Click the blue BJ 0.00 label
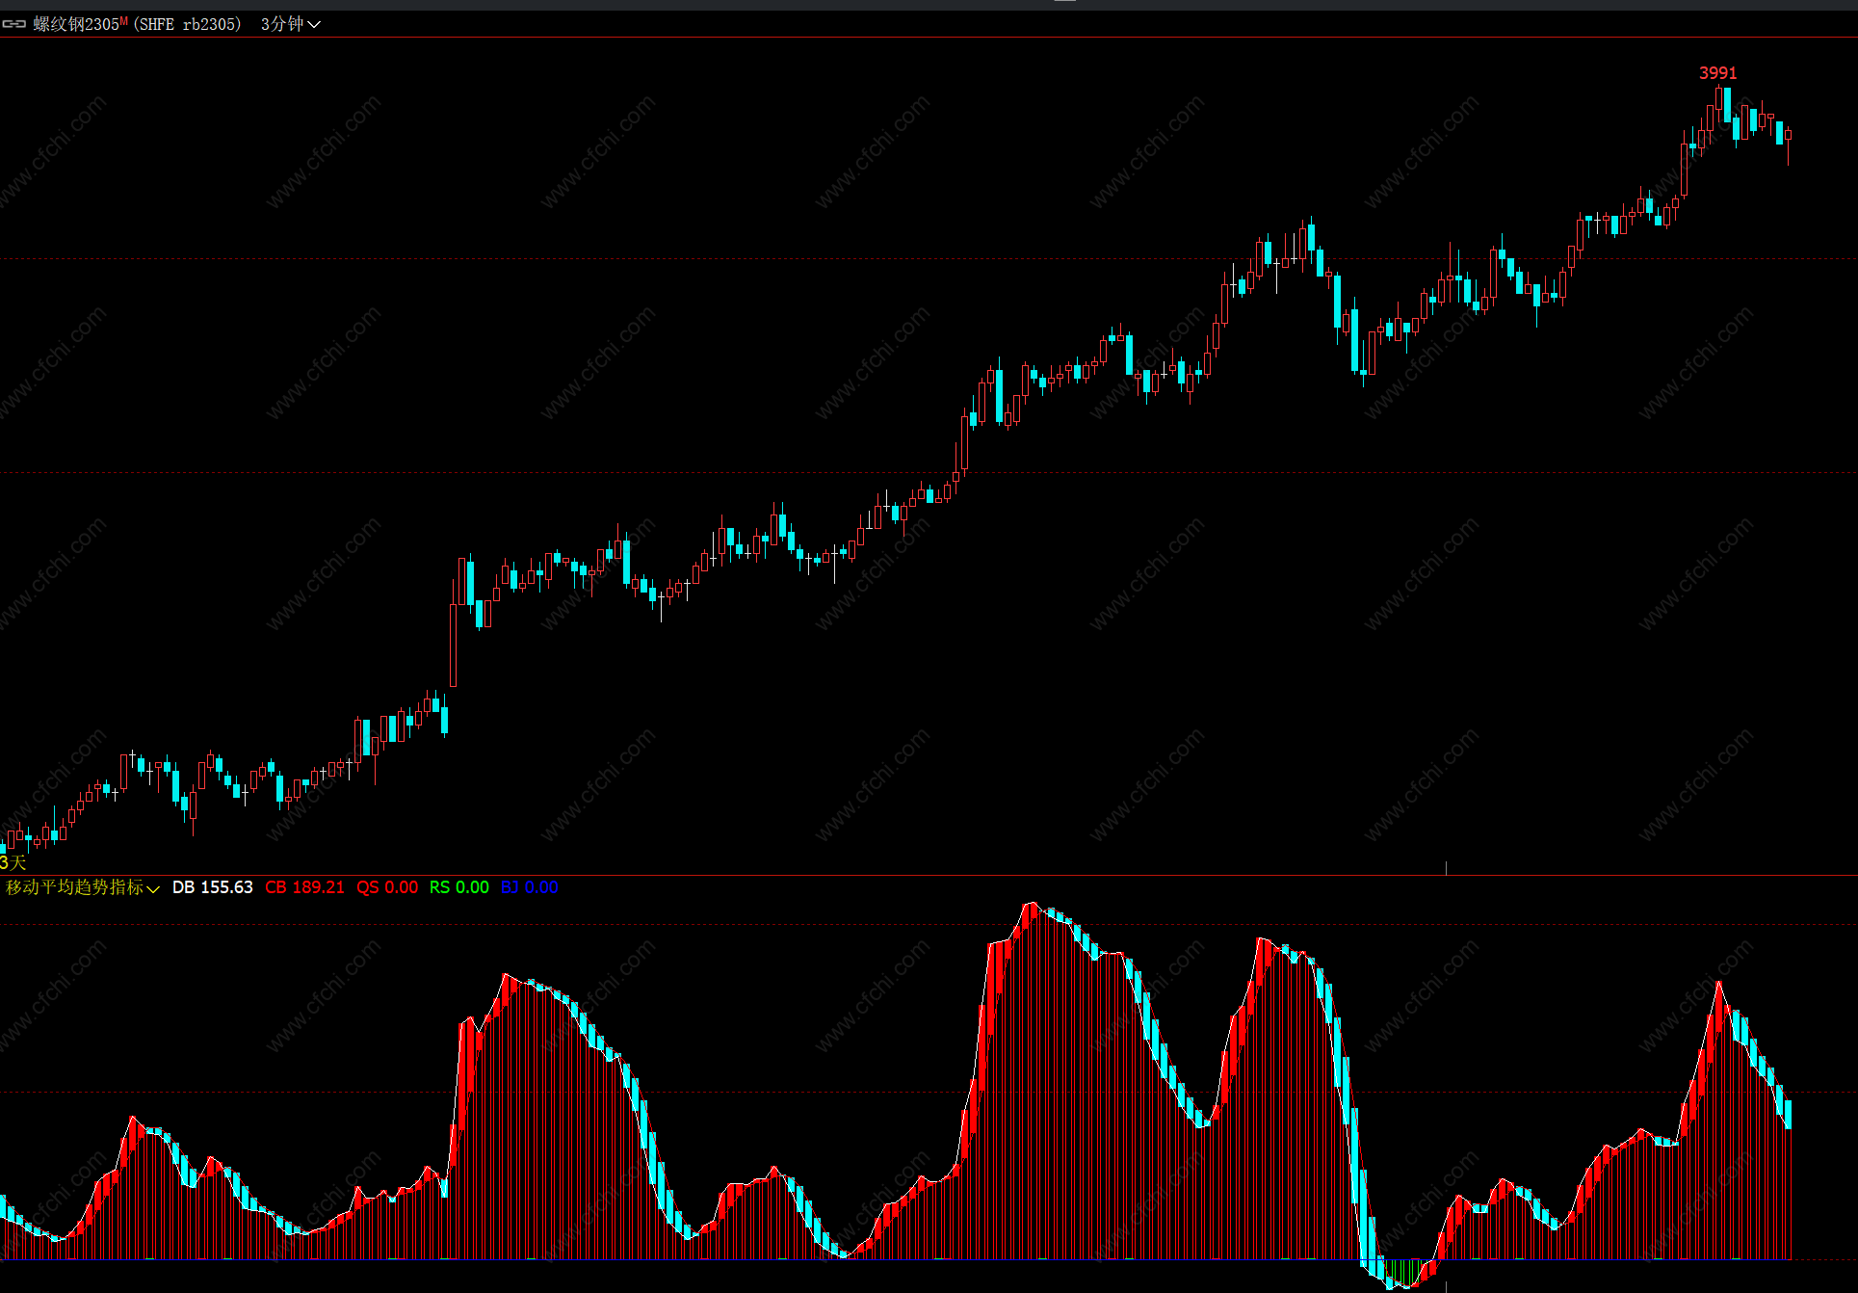This screenshot has height=1293, width=1858. pyautogui.click(x=529, y=887)
